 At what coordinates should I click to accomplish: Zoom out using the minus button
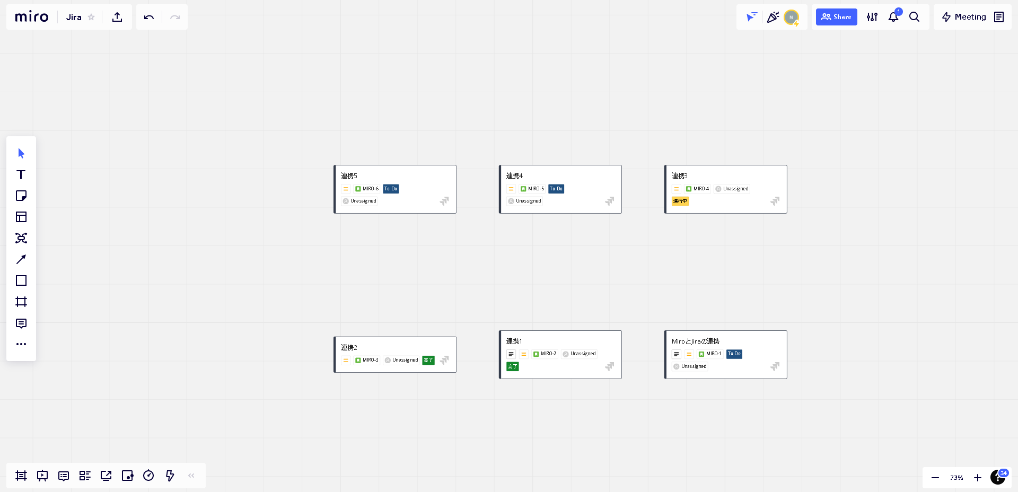pos(935,478)
